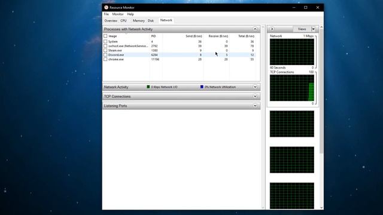Expand the Network Activity section chevron

click(255, 87)
